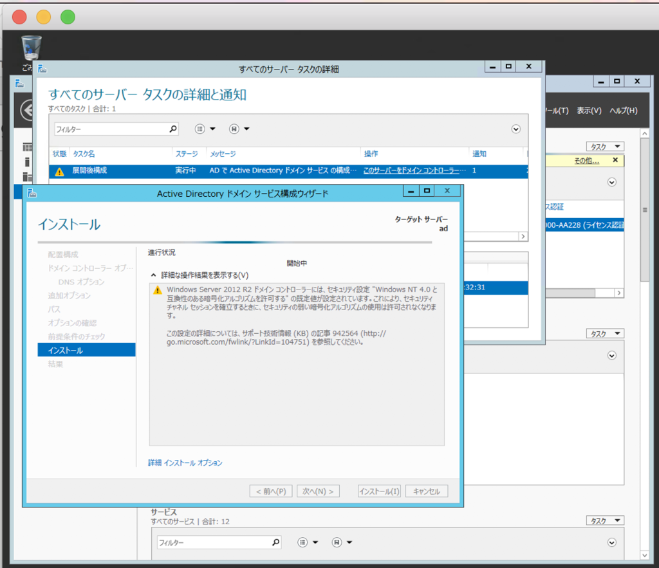Viewport: 659px width, 568px height.
Task: Open the topmost タスク dropdown in Server Manager
Action: [605, 147]
